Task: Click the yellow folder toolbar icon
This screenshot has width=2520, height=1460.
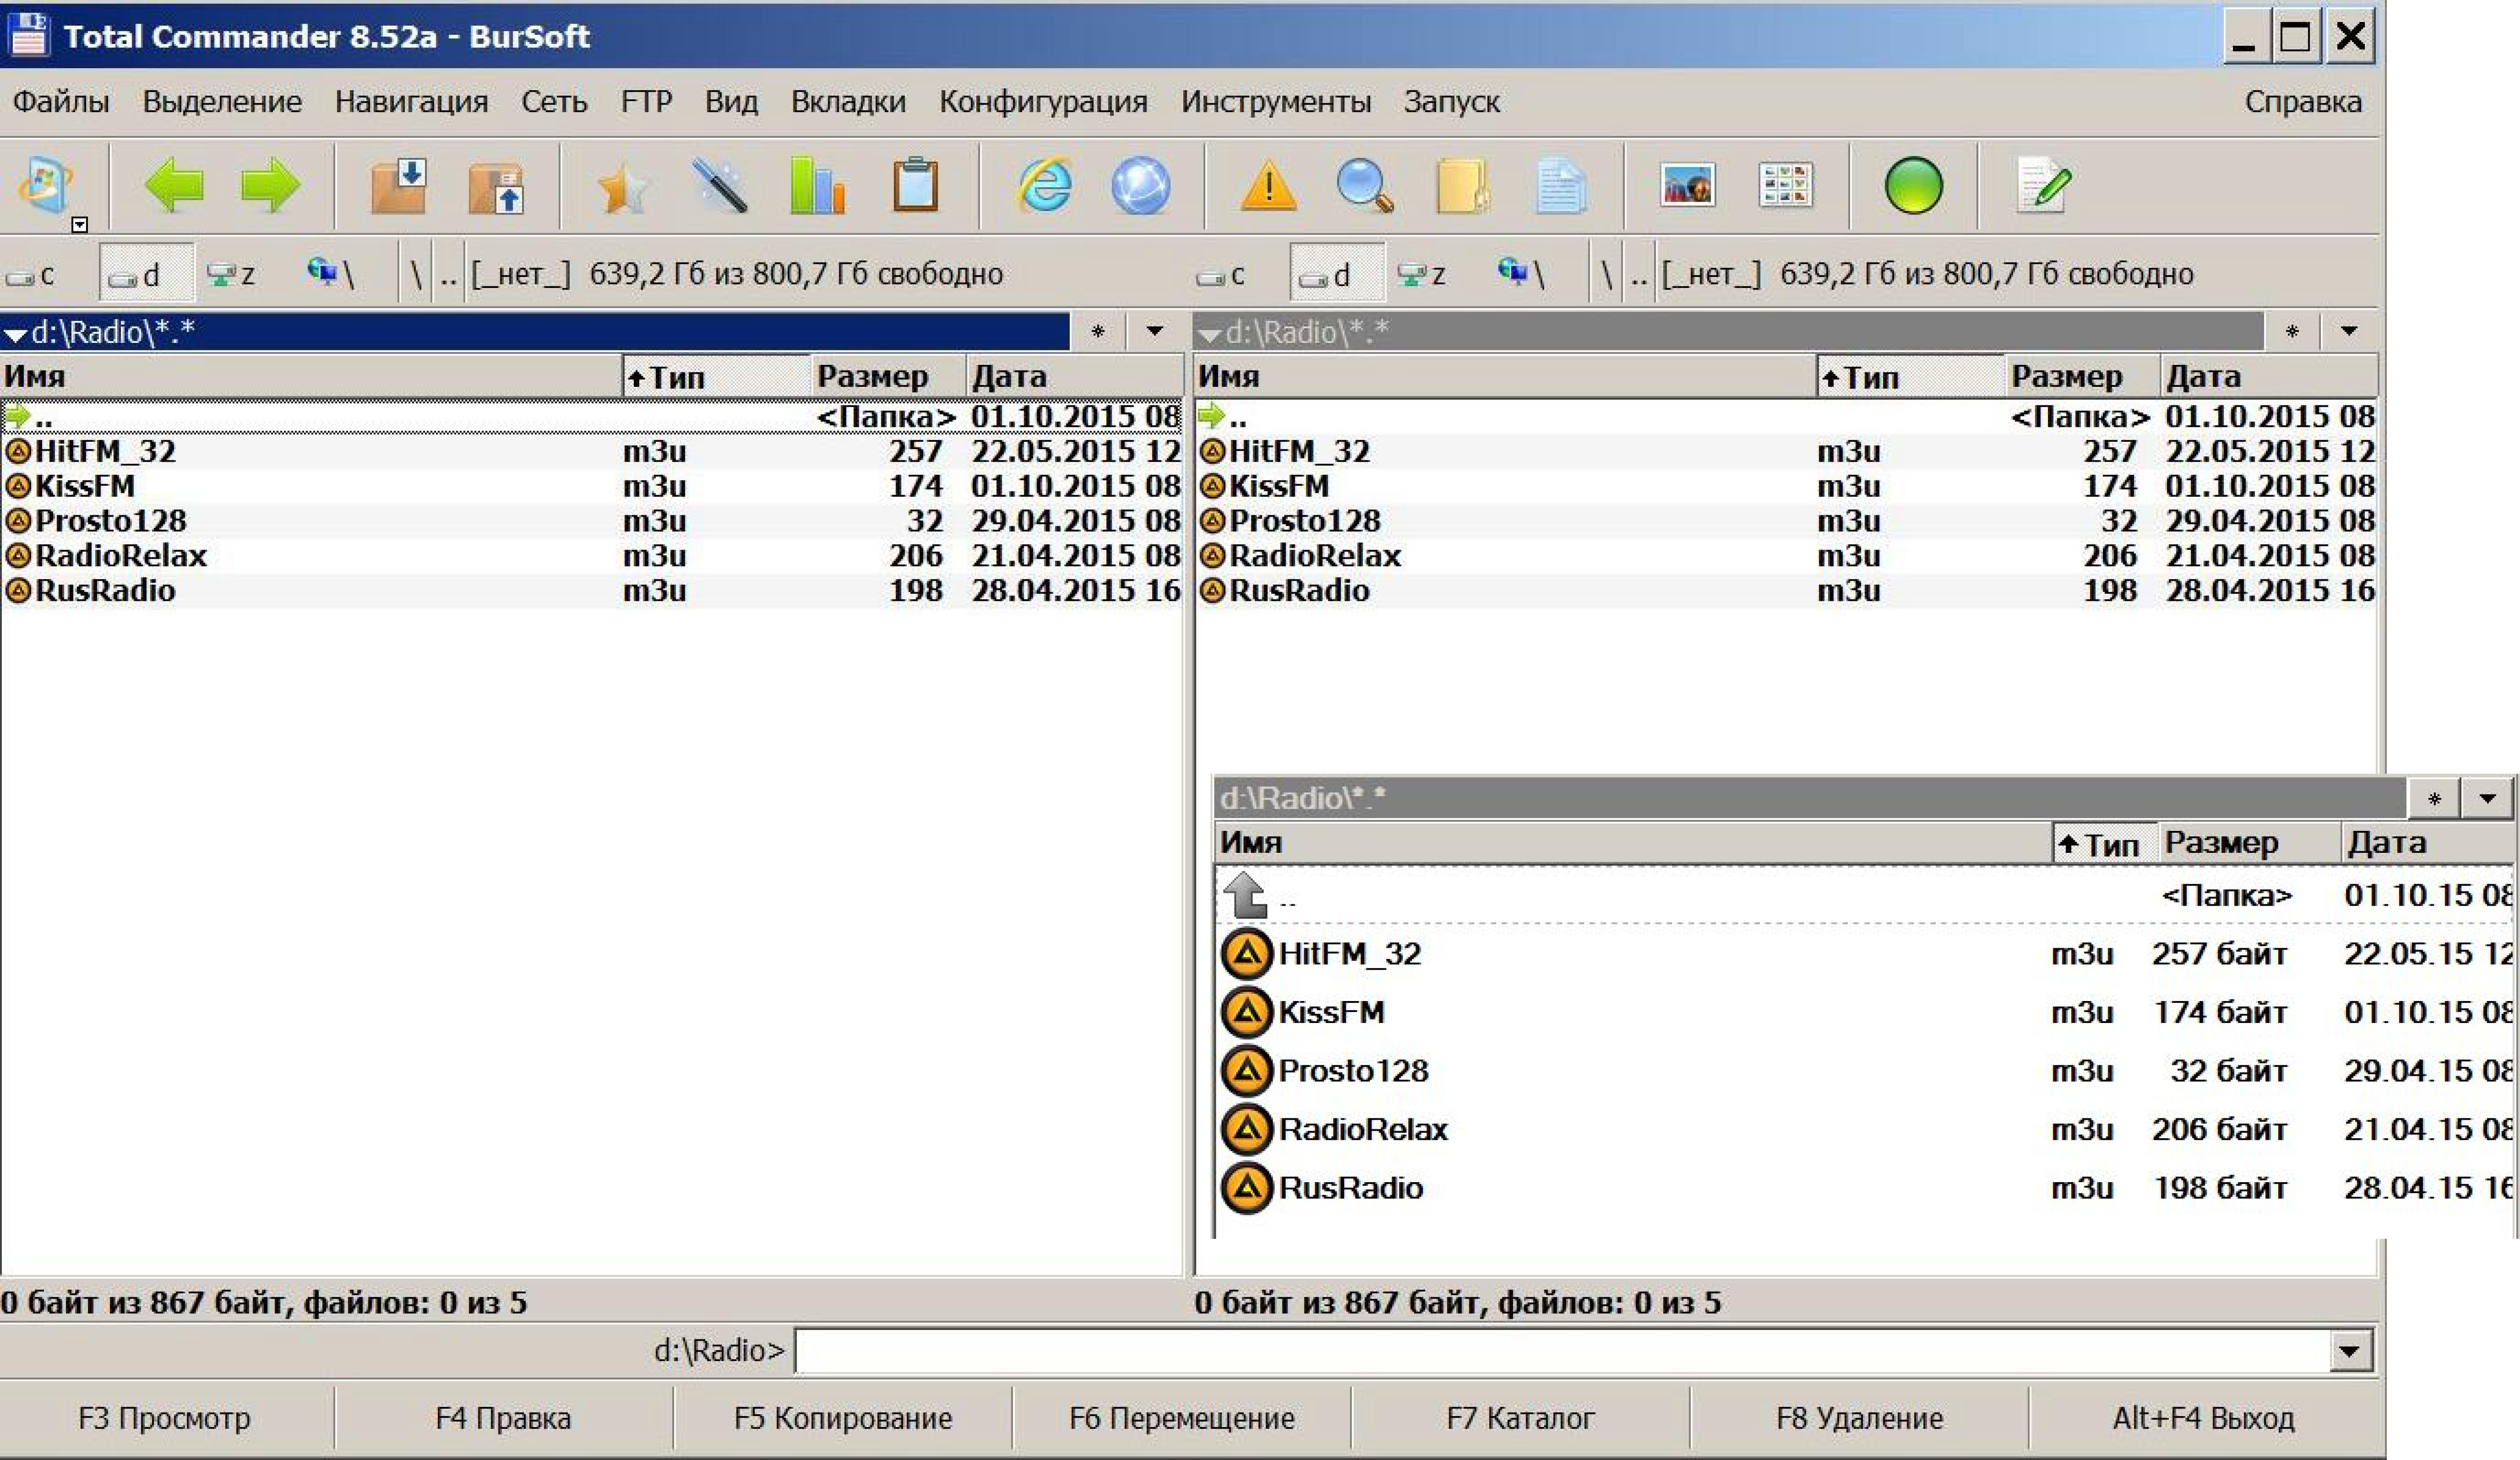Action: coord(1462,186)
